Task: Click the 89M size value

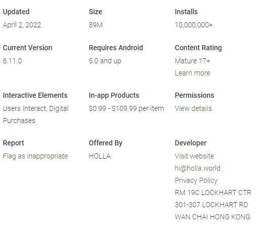Action: point(96,25)
